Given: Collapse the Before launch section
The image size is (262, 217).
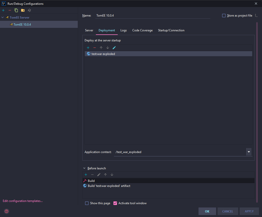Looking at the screenshot, I should coord(84,168).
